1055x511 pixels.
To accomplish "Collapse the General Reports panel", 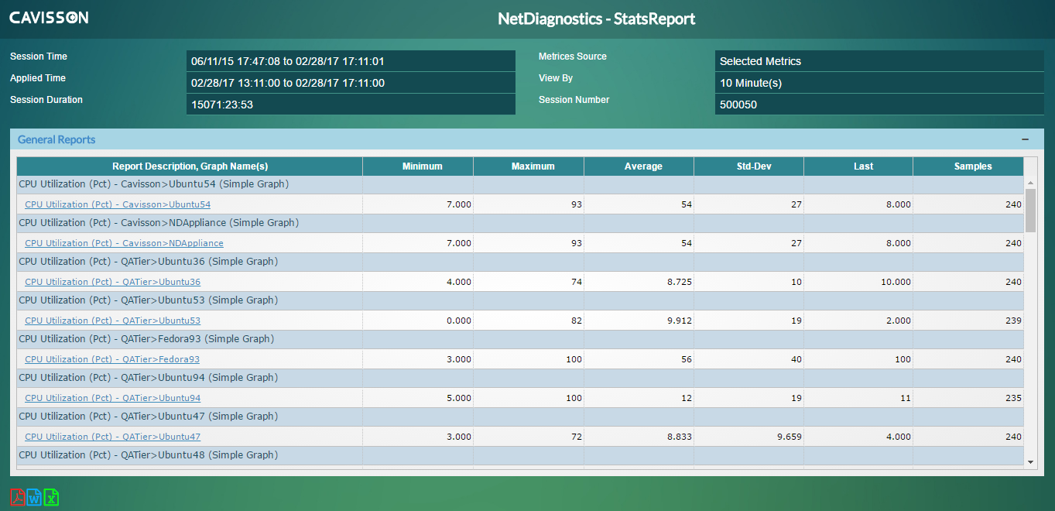I will click(x=1026, y=139).
